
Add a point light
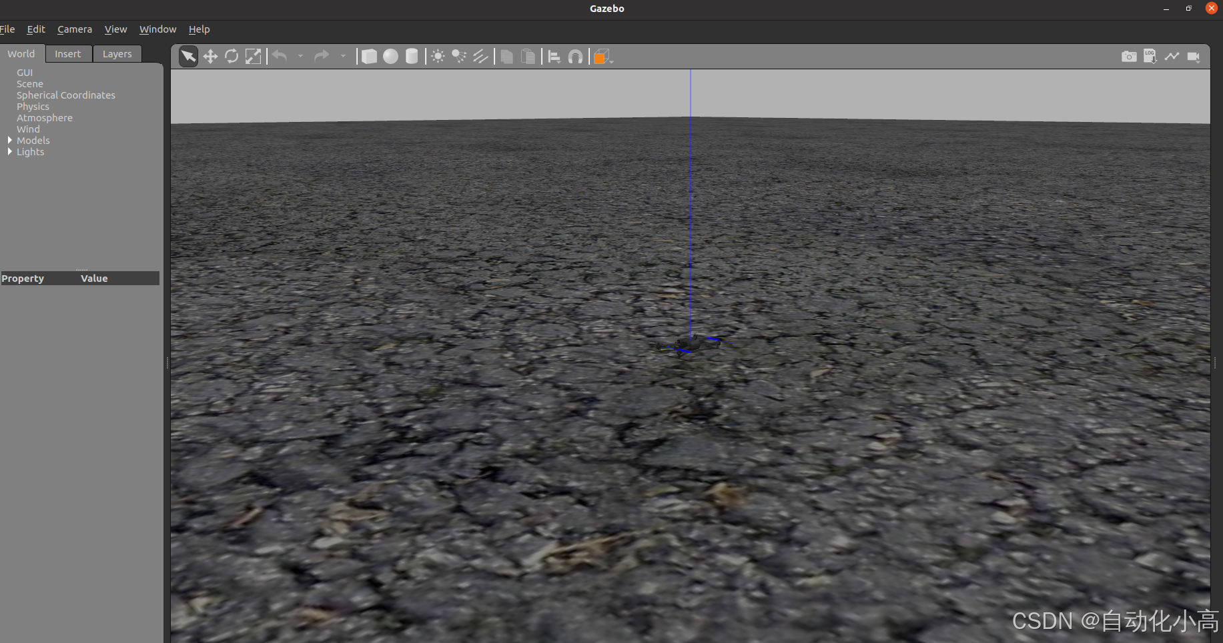438,57
